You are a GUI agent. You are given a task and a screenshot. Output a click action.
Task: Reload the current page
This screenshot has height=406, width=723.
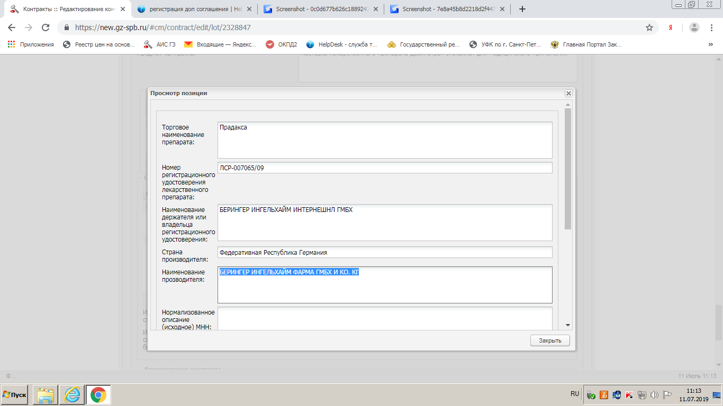46,27
